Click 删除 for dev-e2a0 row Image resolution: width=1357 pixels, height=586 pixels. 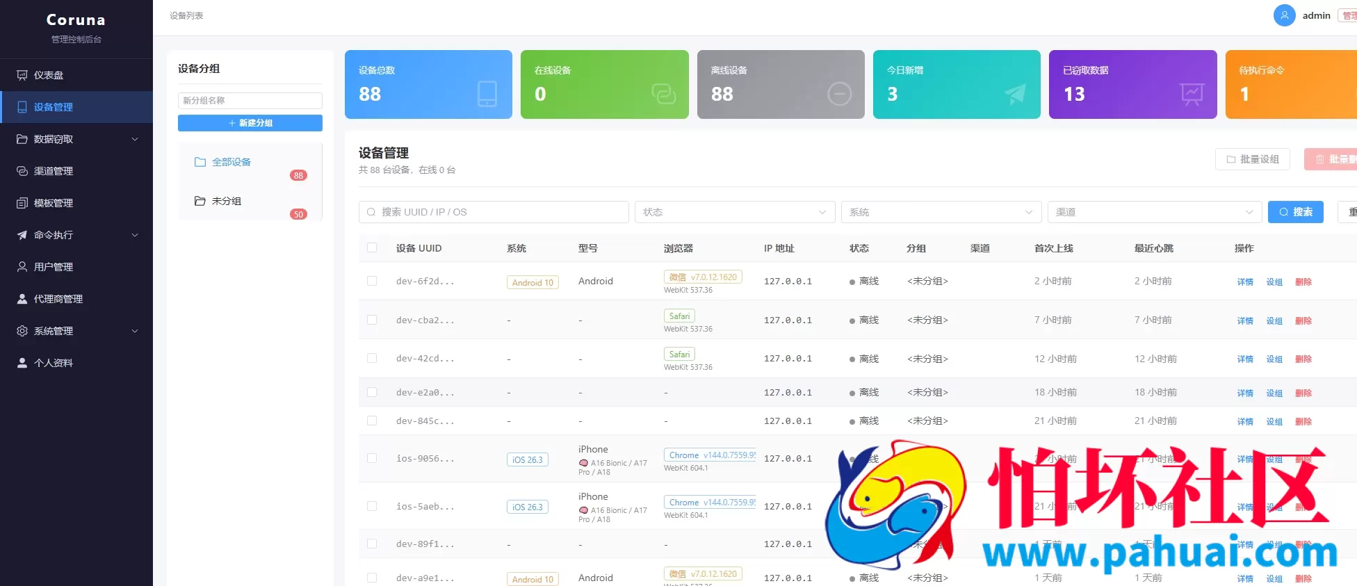1303,393
